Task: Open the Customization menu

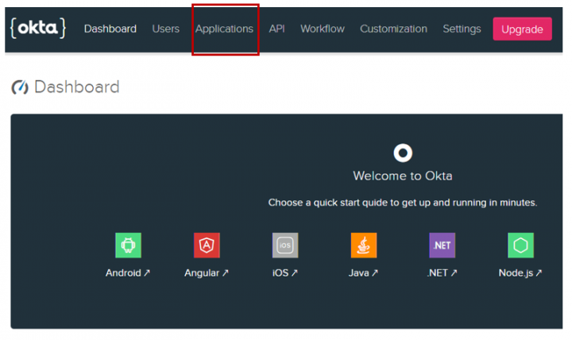Action: click(393, 29)
